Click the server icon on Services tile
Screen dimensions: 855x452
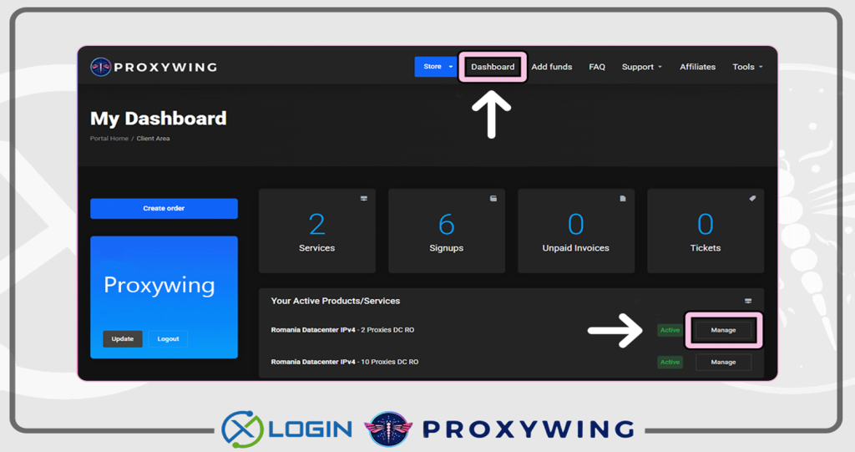364,198
